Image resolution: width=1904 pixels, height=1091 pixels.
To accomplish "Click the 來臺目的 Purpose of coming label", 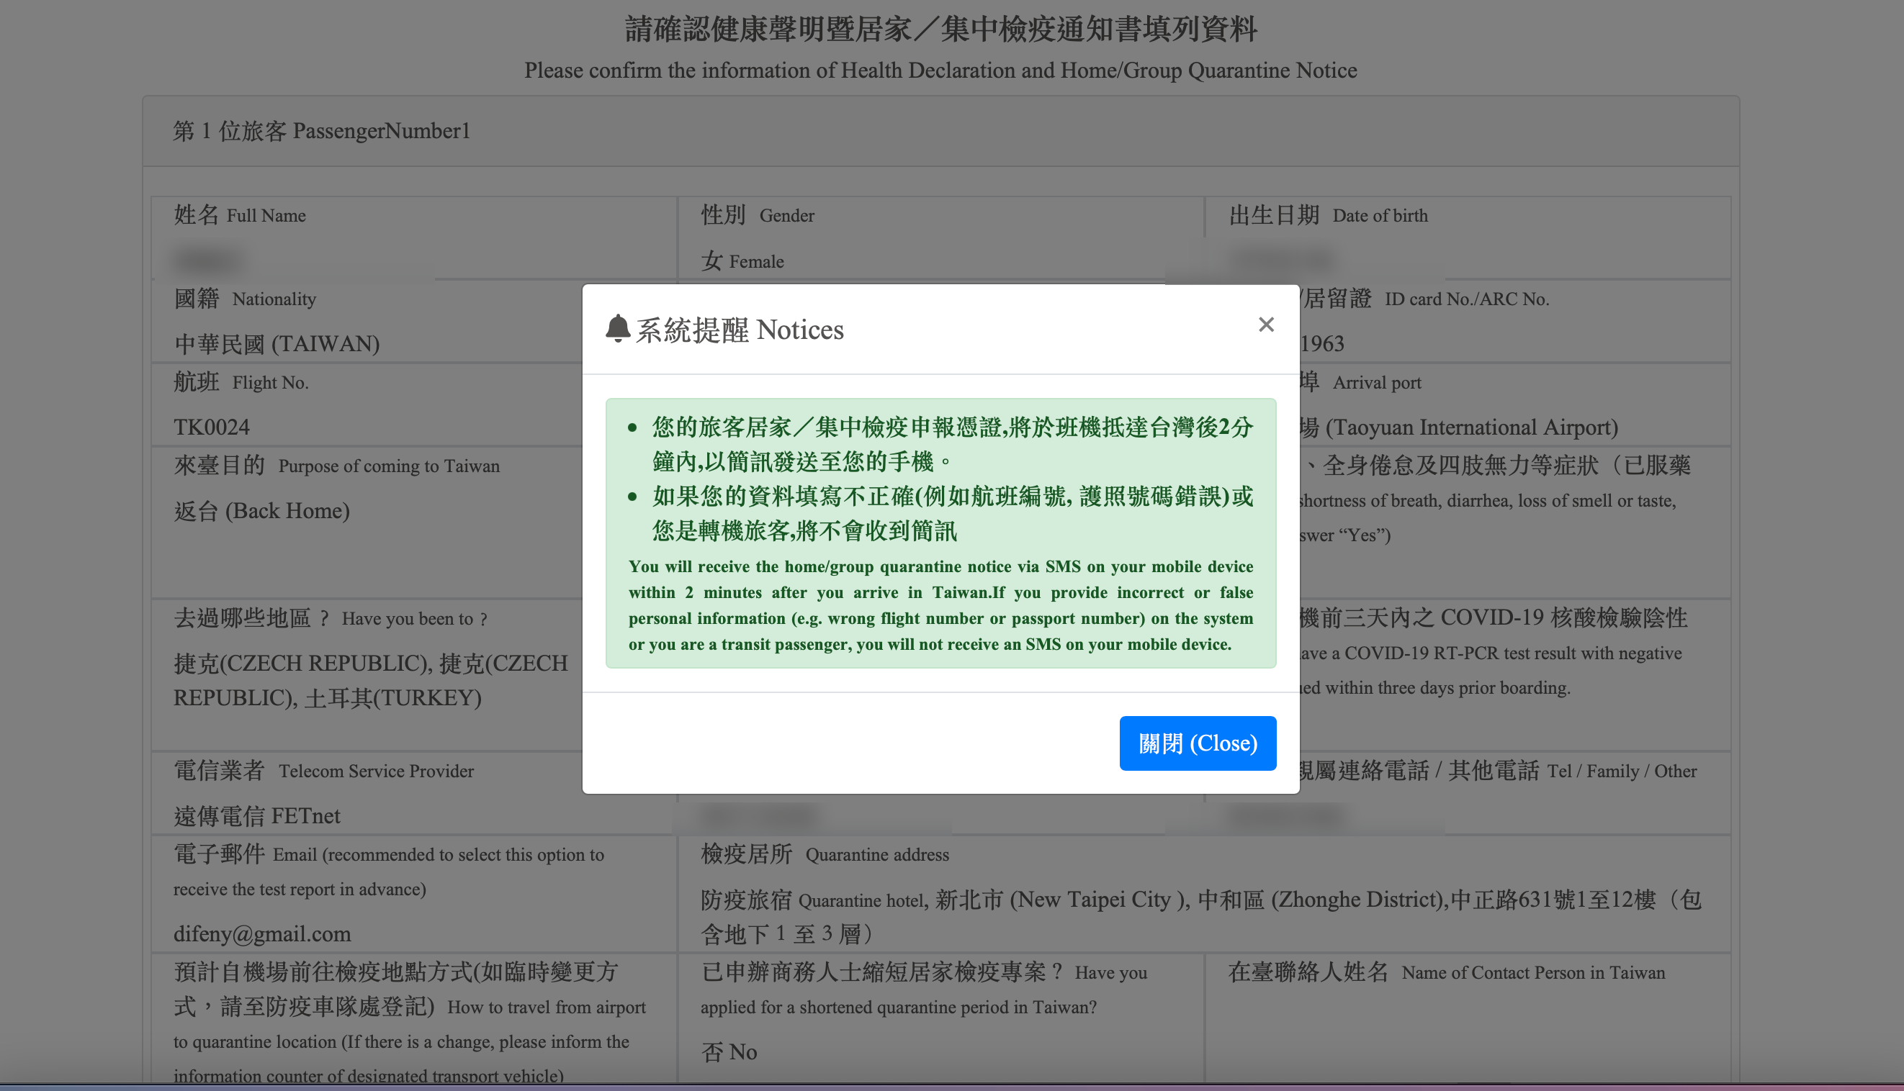I will [336, 466].
